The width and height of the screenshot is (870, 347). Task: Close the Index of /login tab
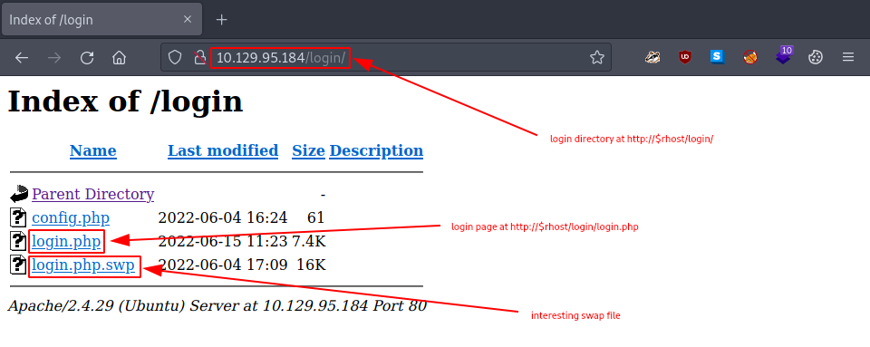[188, 19]
